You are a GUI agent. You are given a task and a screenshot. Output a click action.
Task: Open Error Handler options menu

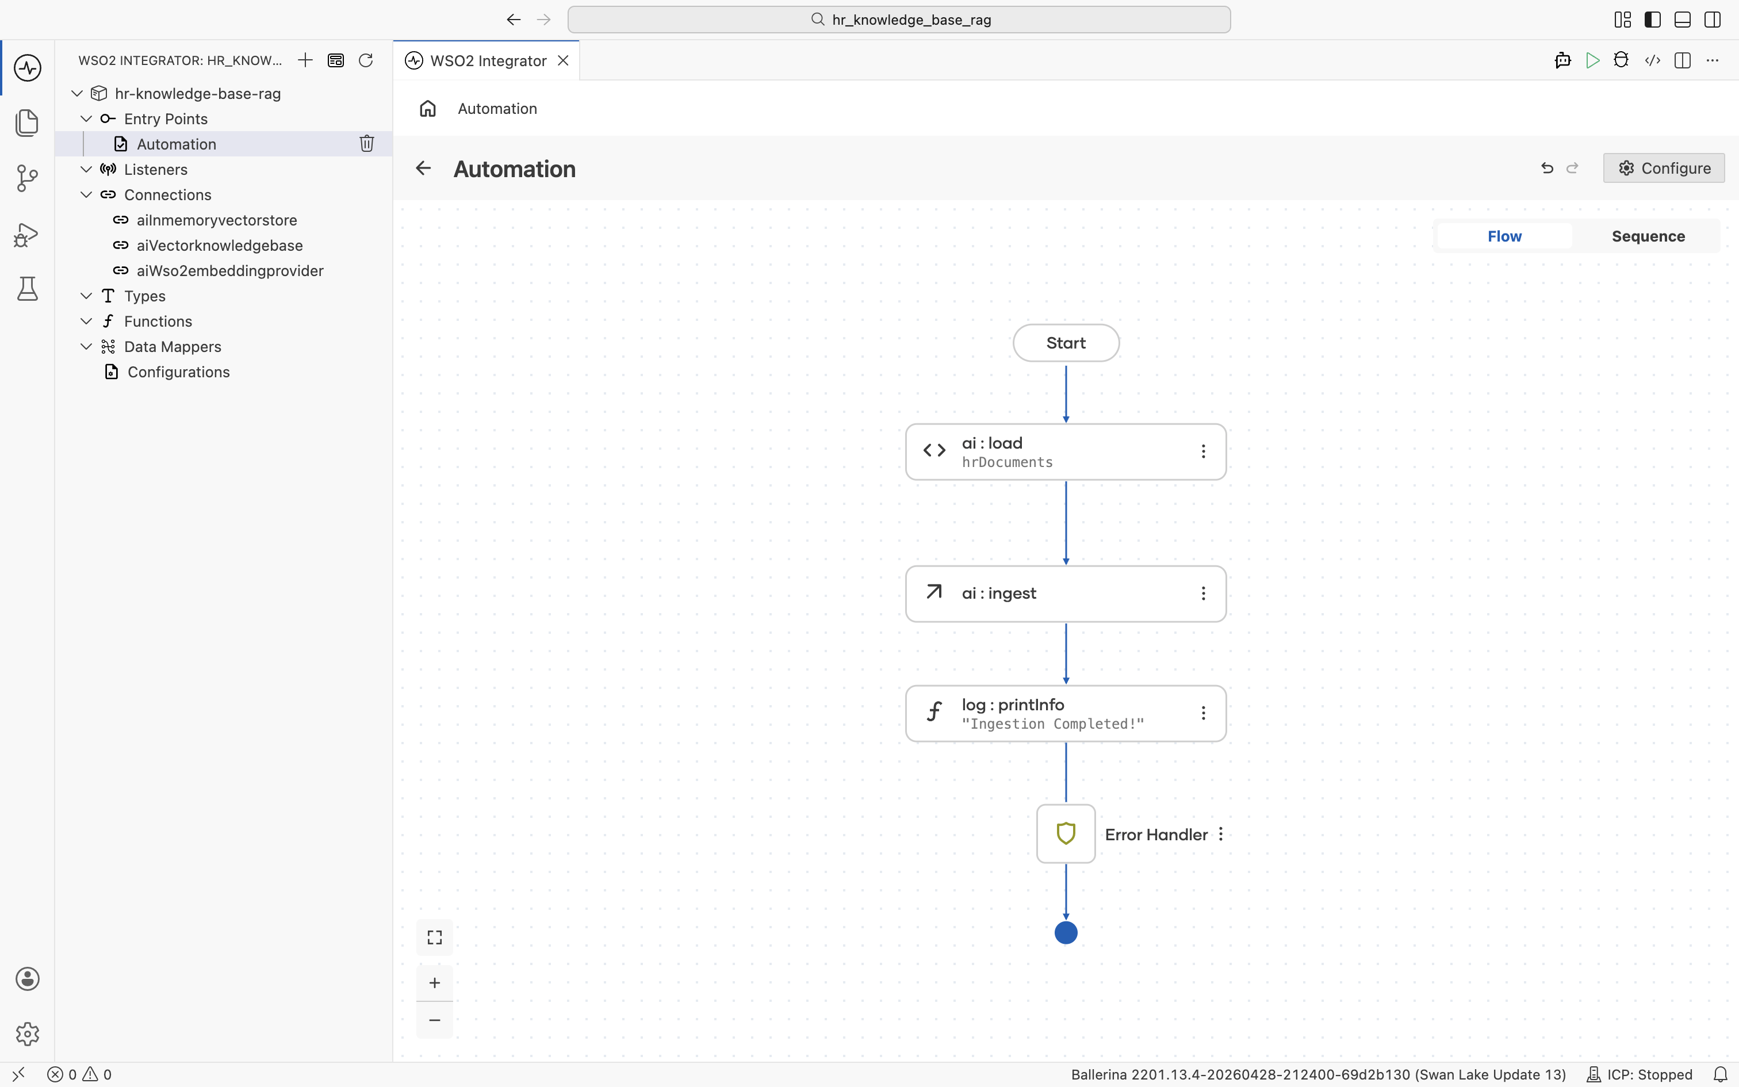point(1221,834)
